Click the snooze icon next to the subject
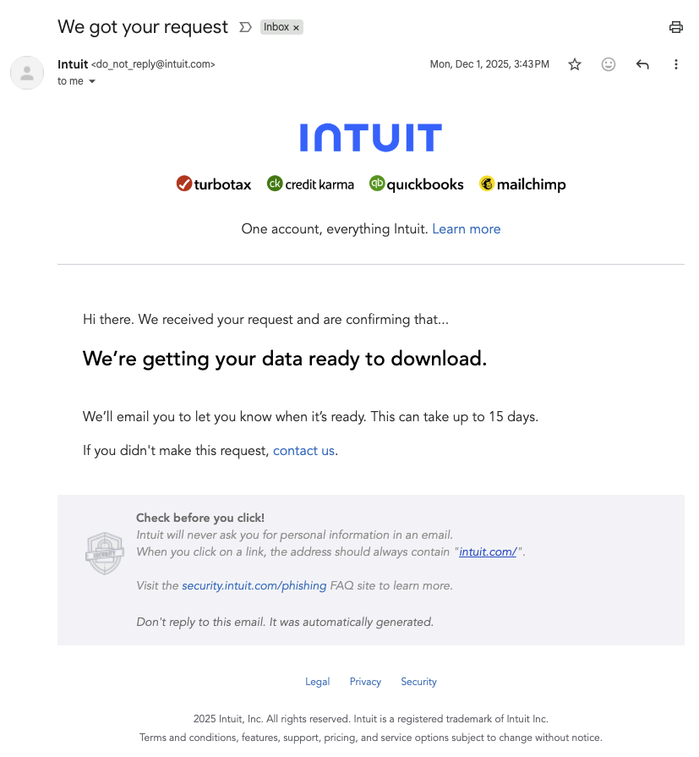Screen dimensions: 699x757 [x=245, y=26]
